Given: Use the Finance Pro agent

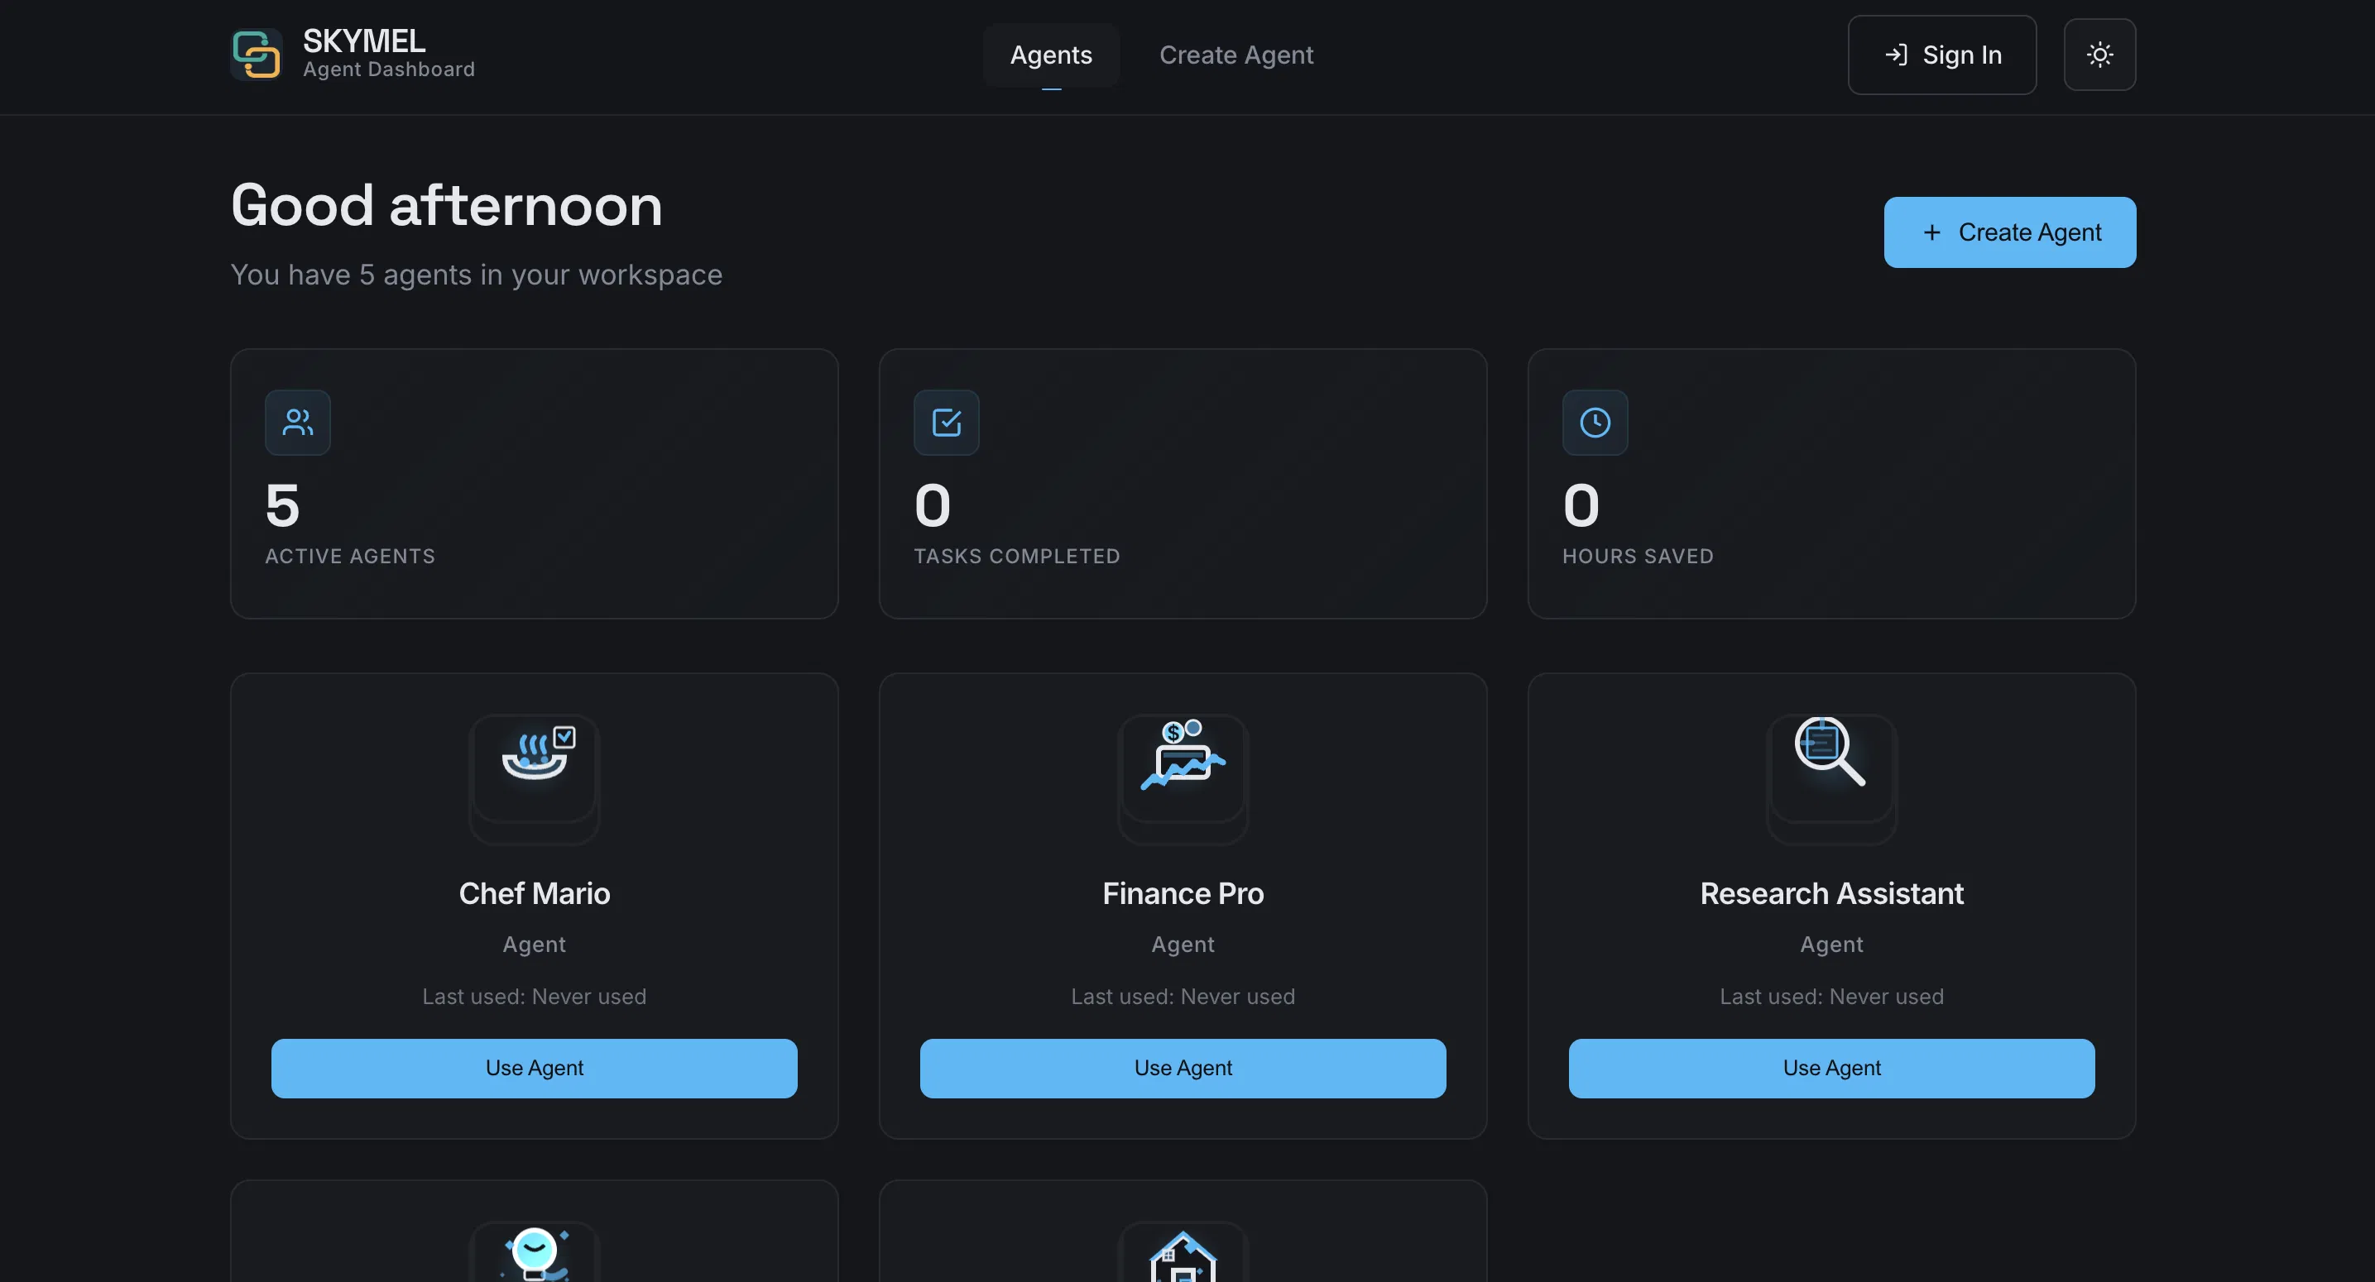Looking at the screenshot, I should pos(1183,1068).
